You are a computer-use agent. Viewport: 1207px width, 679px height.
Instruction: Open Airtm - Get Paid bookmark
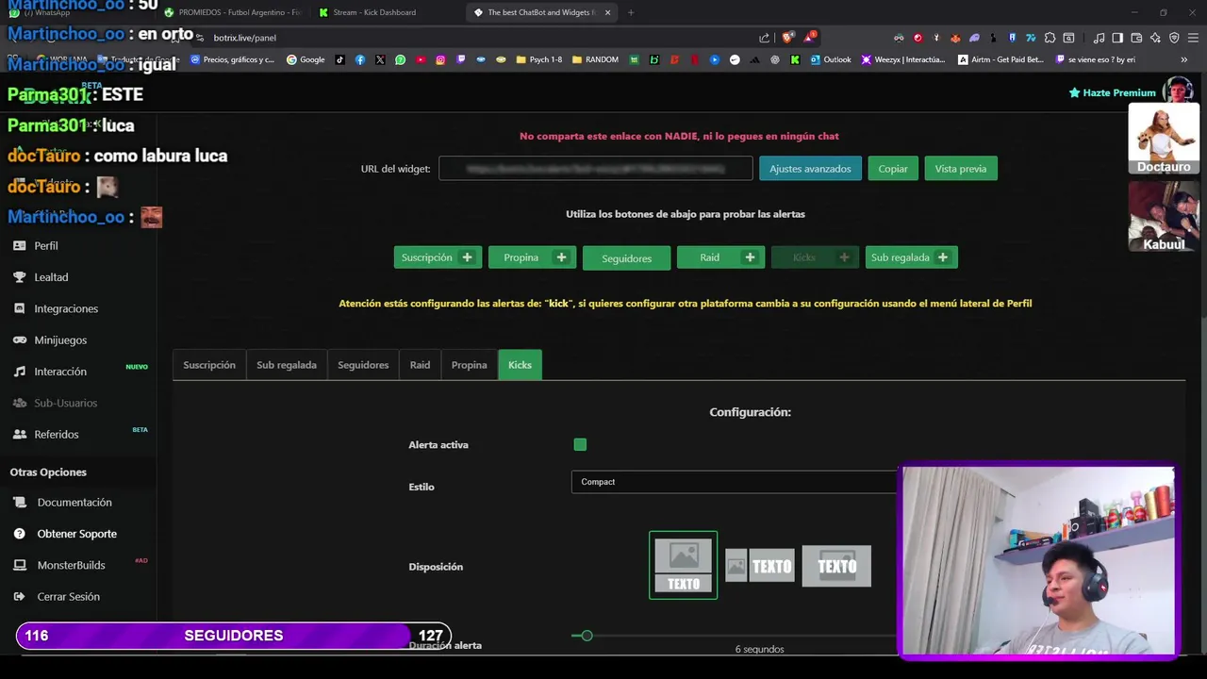click(1000, 59)
